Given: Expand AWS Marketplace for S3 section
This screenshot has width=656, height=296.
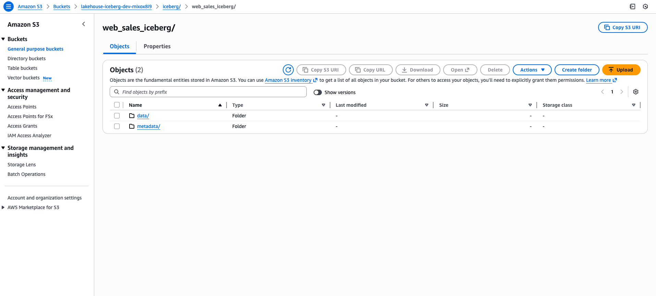Looking at the screenshot, I should coord(3,207).
